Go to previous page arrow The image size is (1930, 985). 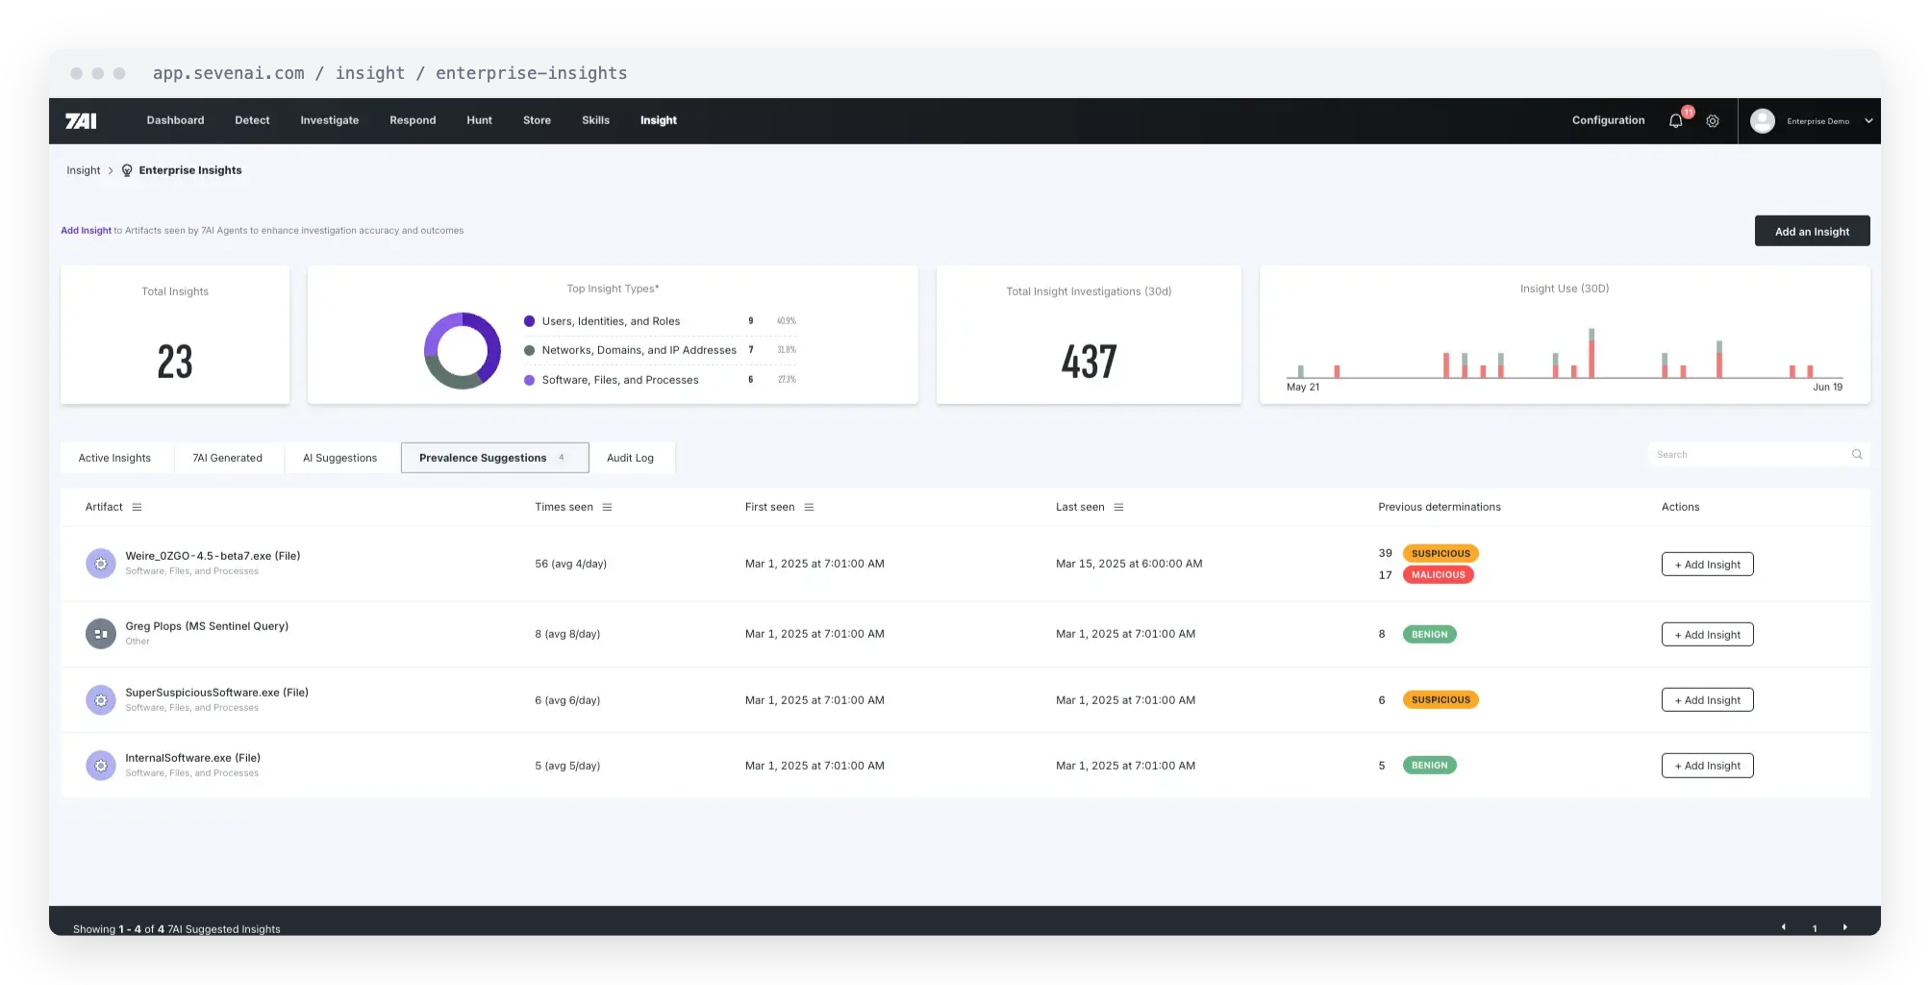[1783, 927]
